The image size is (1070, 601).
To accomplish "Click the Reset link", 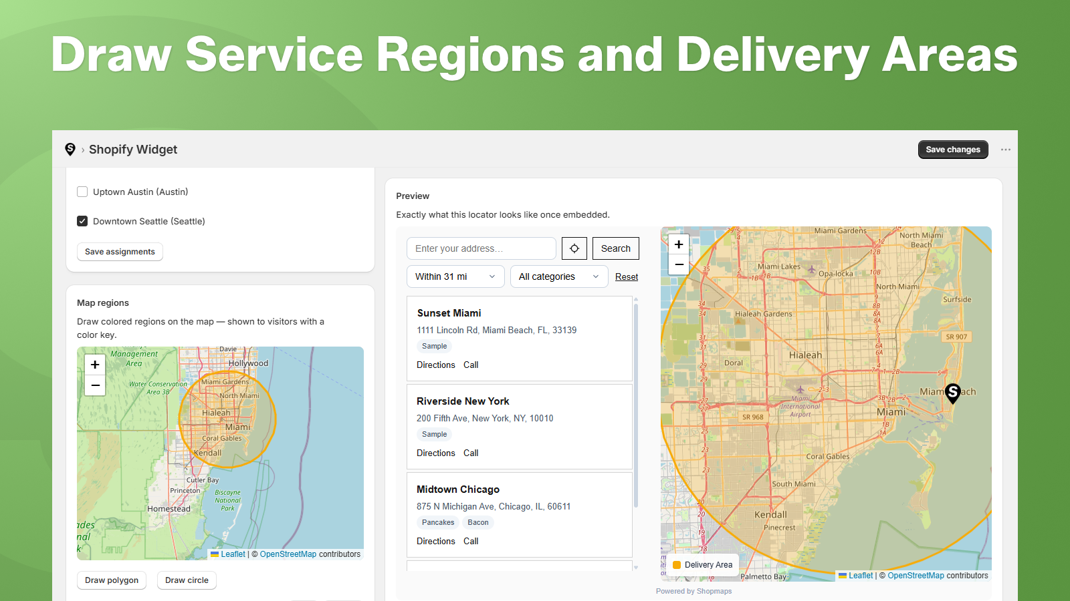I will [627, 276].
